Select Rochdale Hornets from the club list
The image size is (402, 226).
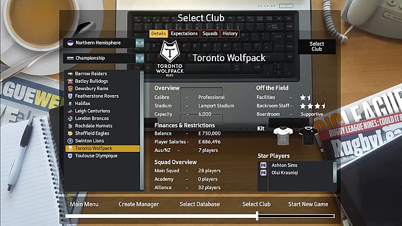(103, 126)
